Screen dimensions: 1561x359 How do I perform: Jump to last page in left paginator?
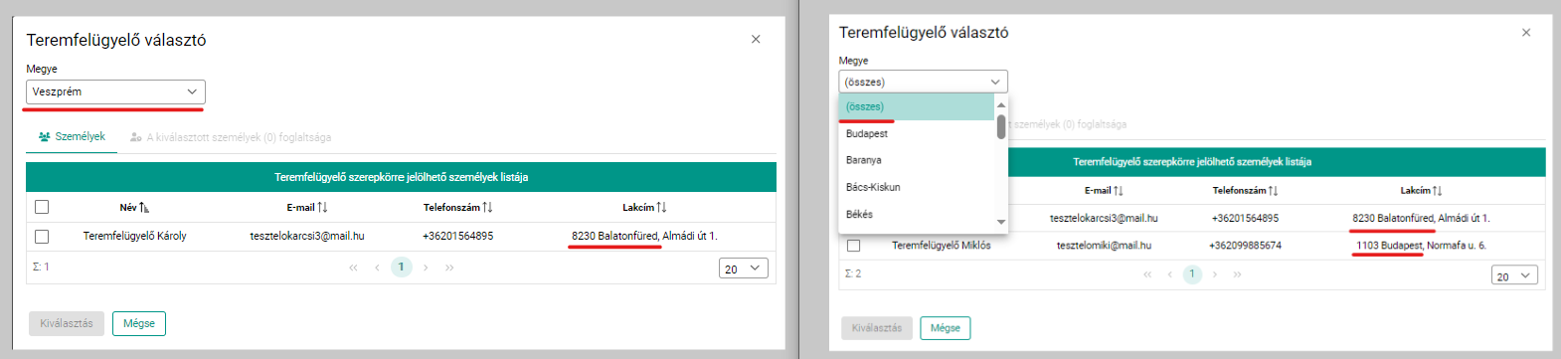pyautogui.click(x=449, y=268)
